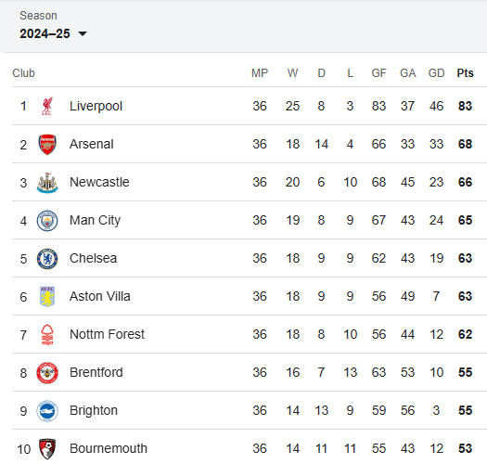Click the Liverpool club crest icon
Screen dimensions: 487x464
point(47,106)
